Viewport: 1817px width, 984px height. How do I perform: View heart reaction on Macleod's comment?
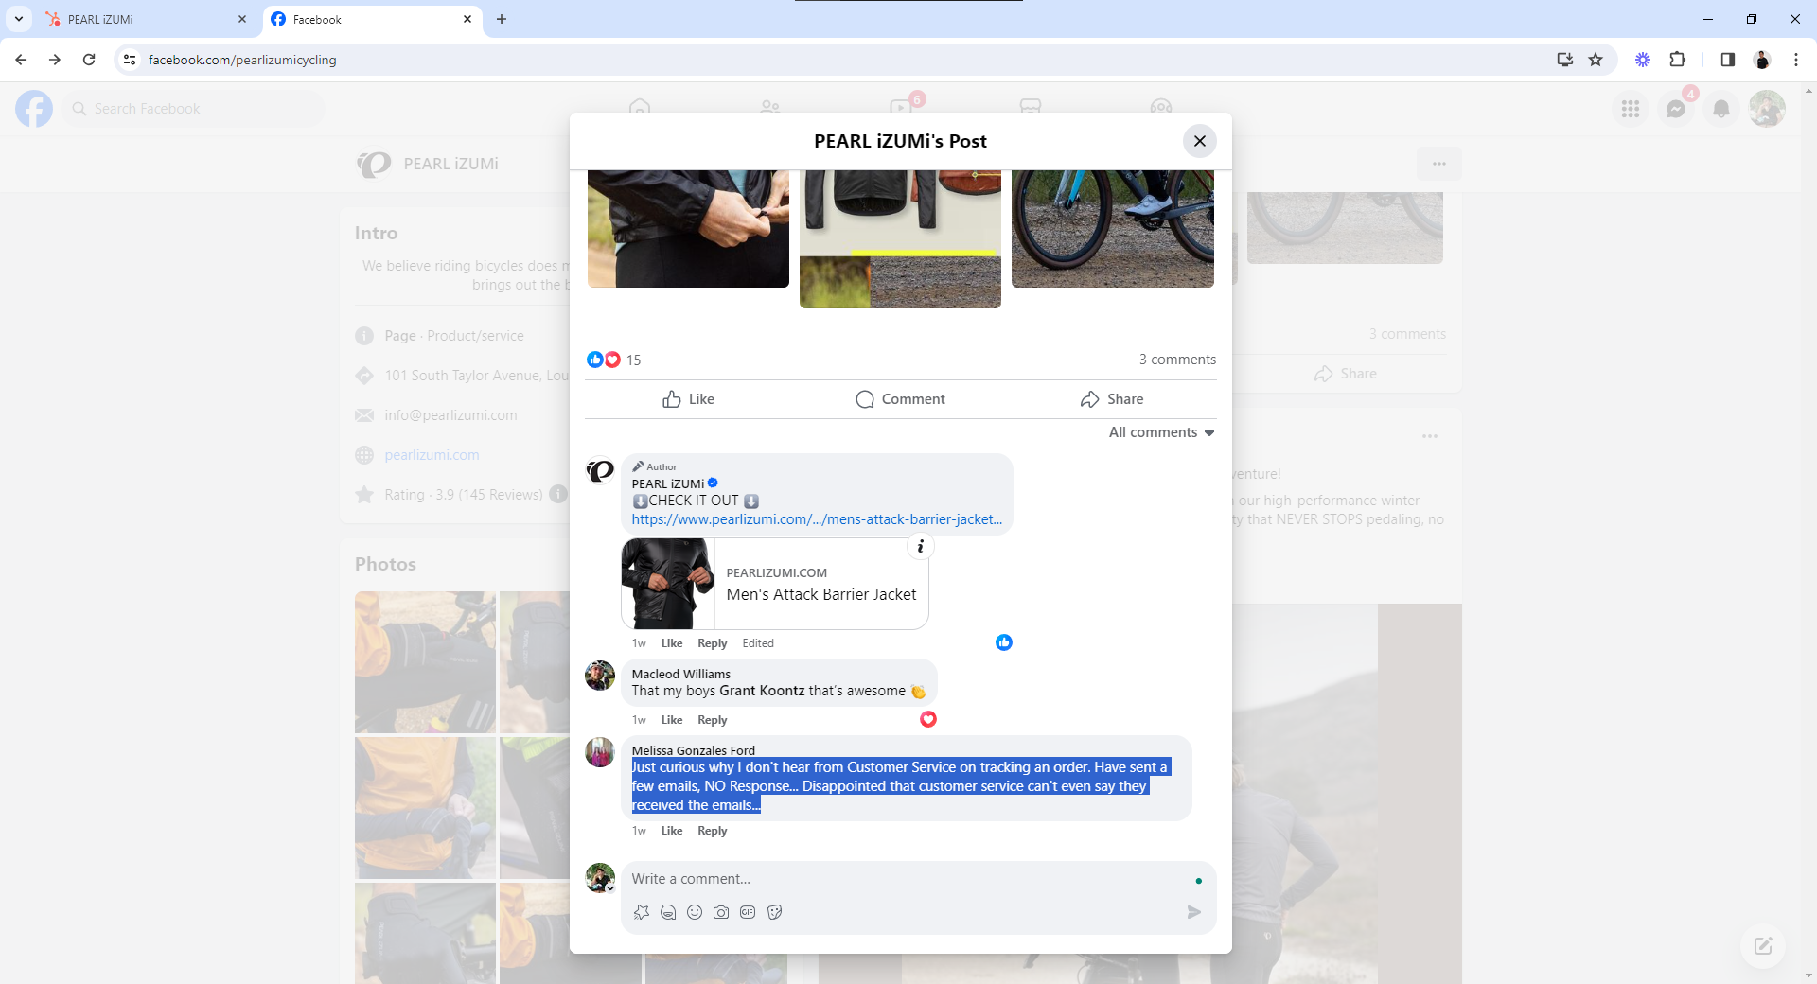tap(928, 719)
